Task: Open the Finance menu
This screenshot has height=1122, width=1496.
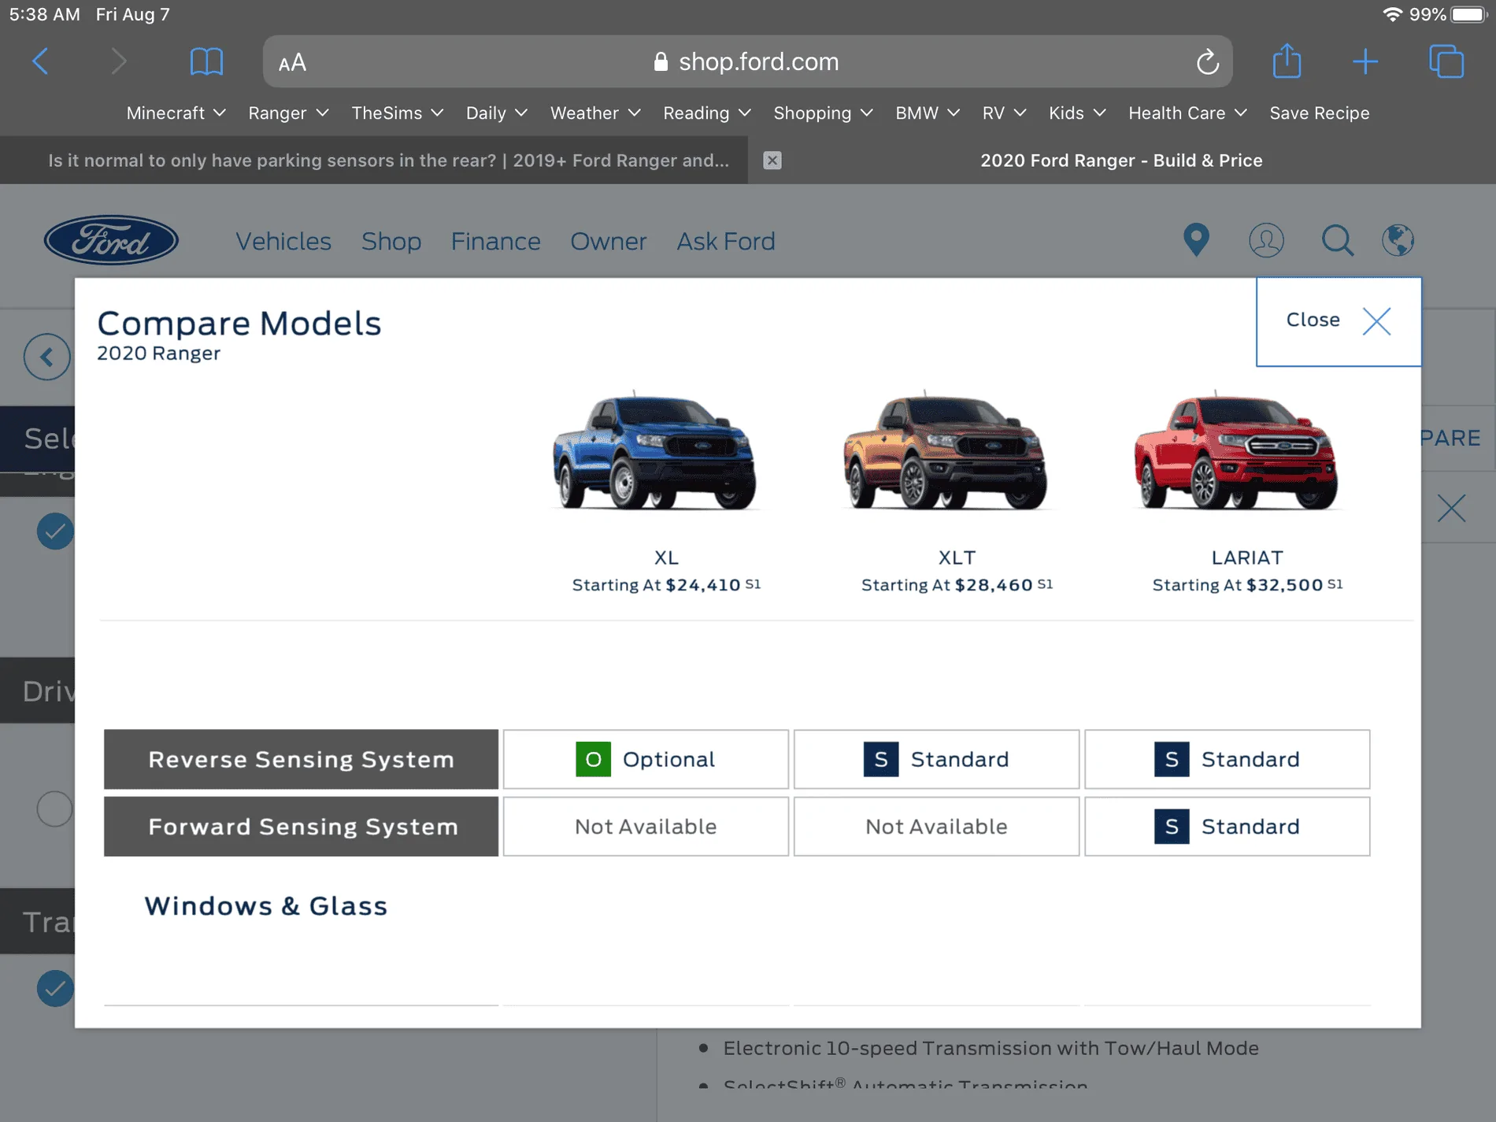Action: click(x=495, y=241)
